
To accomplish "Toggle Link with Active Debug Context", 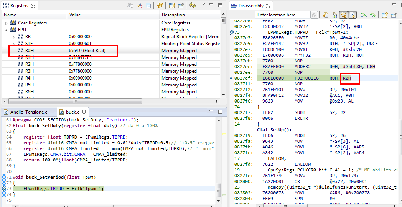I will pyautogui.click(x=344, y=15).
